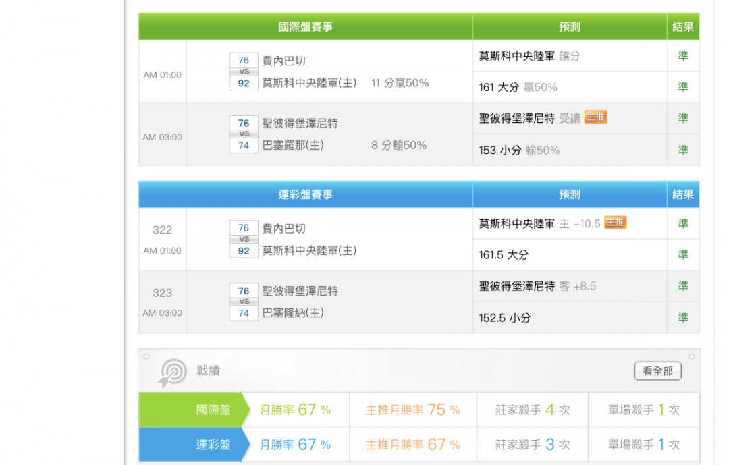This screenshot has width=729, height=465.
Task: Click the 152.5 小分 prediction
Action: [x=504, y=318]
